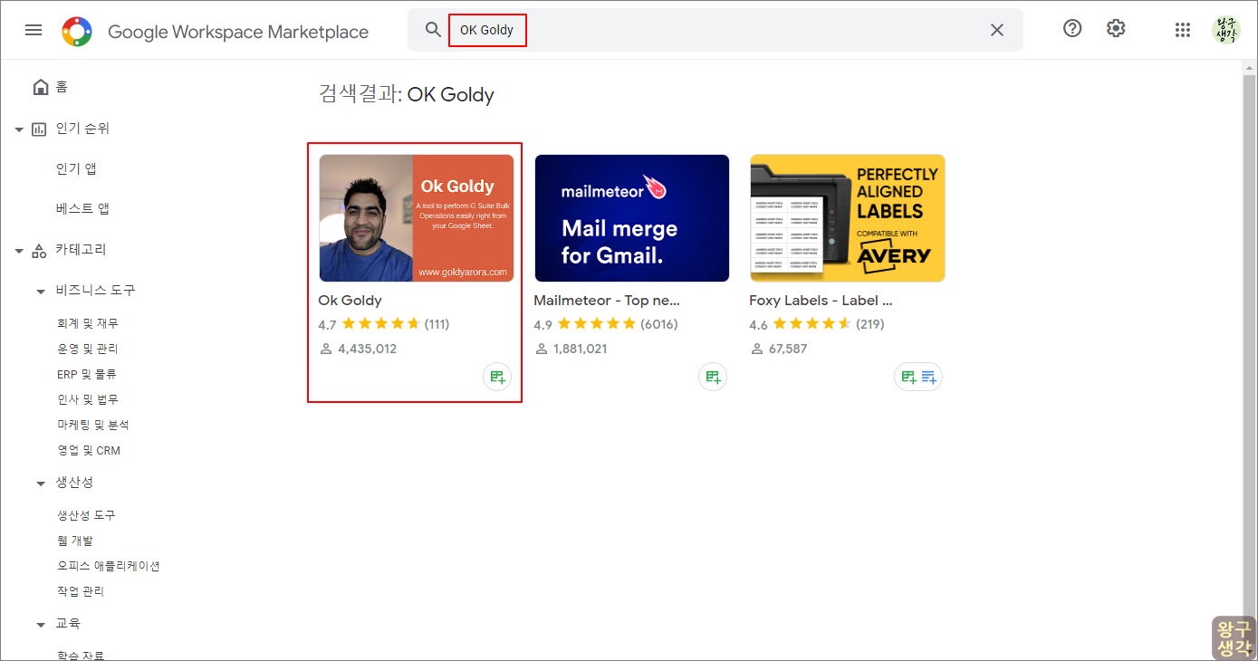Open 인기 앱 in the sidebar
Screen dimensions: 1258x661
76,169
